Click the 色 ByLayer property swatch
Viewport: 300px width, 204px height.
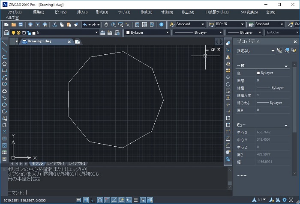[258, 73]
